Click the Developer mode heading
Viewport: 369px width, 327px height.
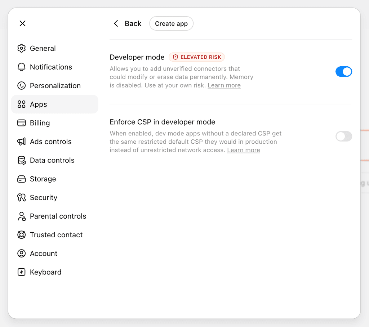[x=137, y=57]
